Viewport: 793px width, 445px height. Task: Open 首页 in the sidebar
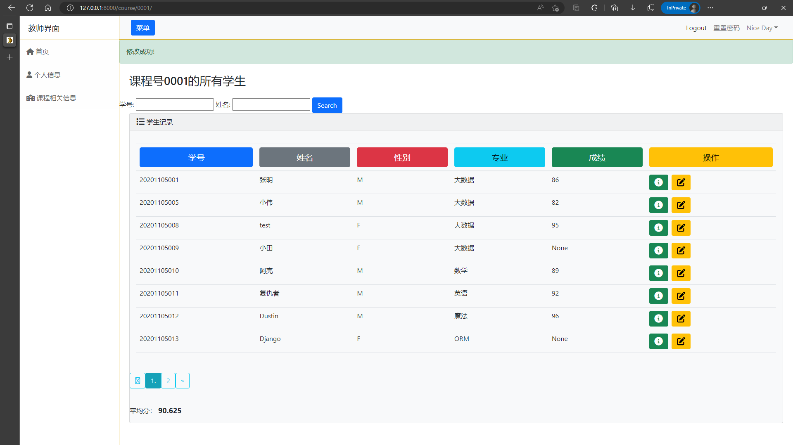coord(38,52)
